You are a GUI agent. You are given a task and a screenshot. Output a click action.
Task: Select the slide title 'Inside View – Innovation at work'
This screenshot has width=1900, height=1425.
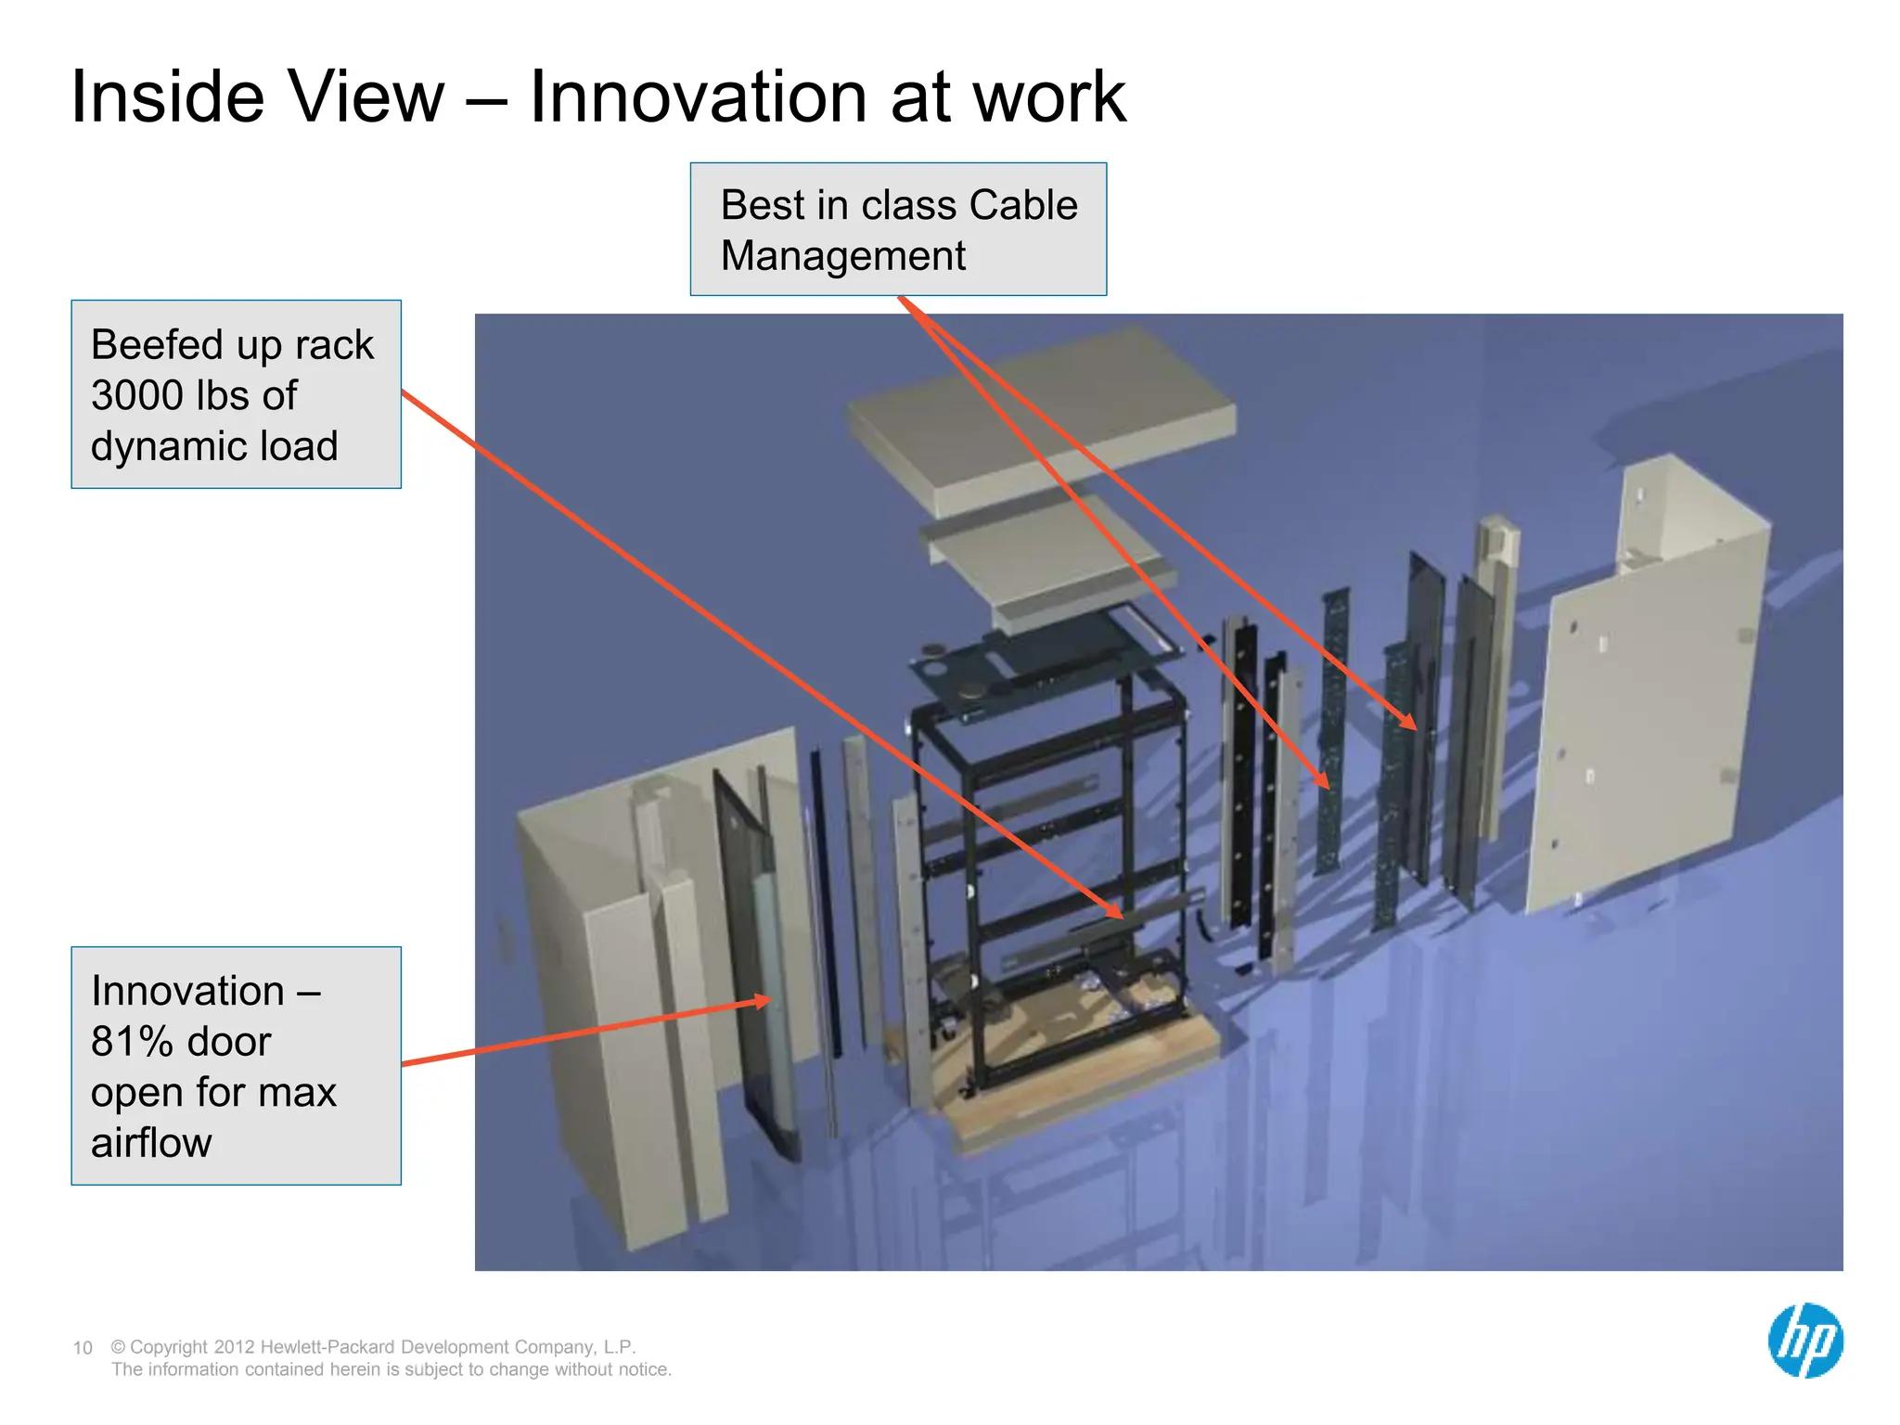point(598,96)
